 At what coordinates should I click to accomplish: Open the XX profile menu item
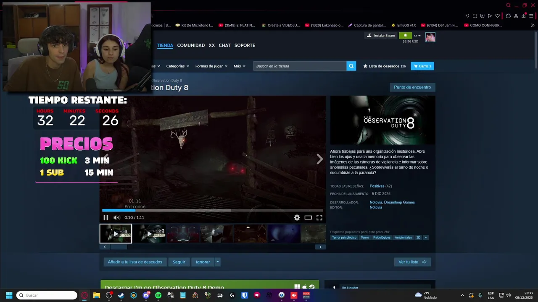(212, 45)
